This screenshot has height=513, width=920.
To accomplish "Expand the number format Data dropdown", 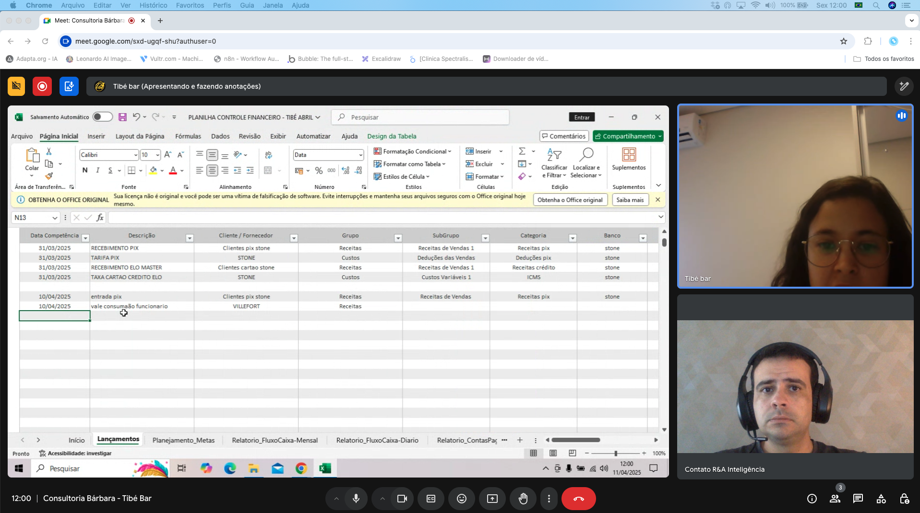I will [x=360, y=155].
